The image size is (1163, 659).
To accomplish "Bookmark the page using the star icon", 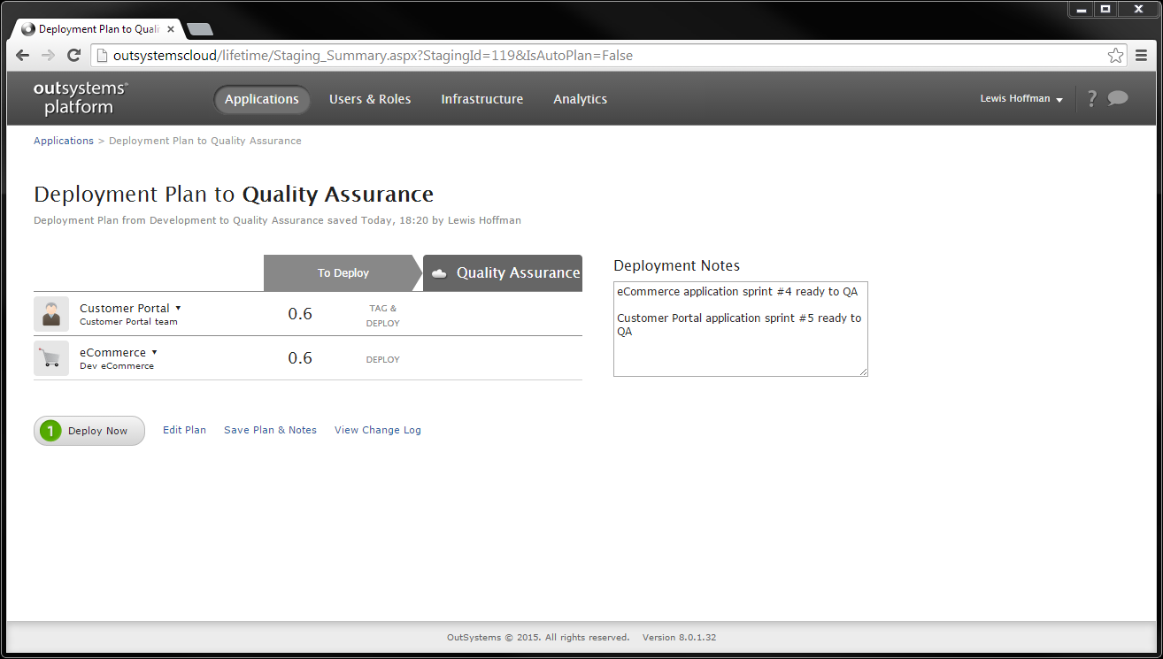I will (x=1115, y=55).
